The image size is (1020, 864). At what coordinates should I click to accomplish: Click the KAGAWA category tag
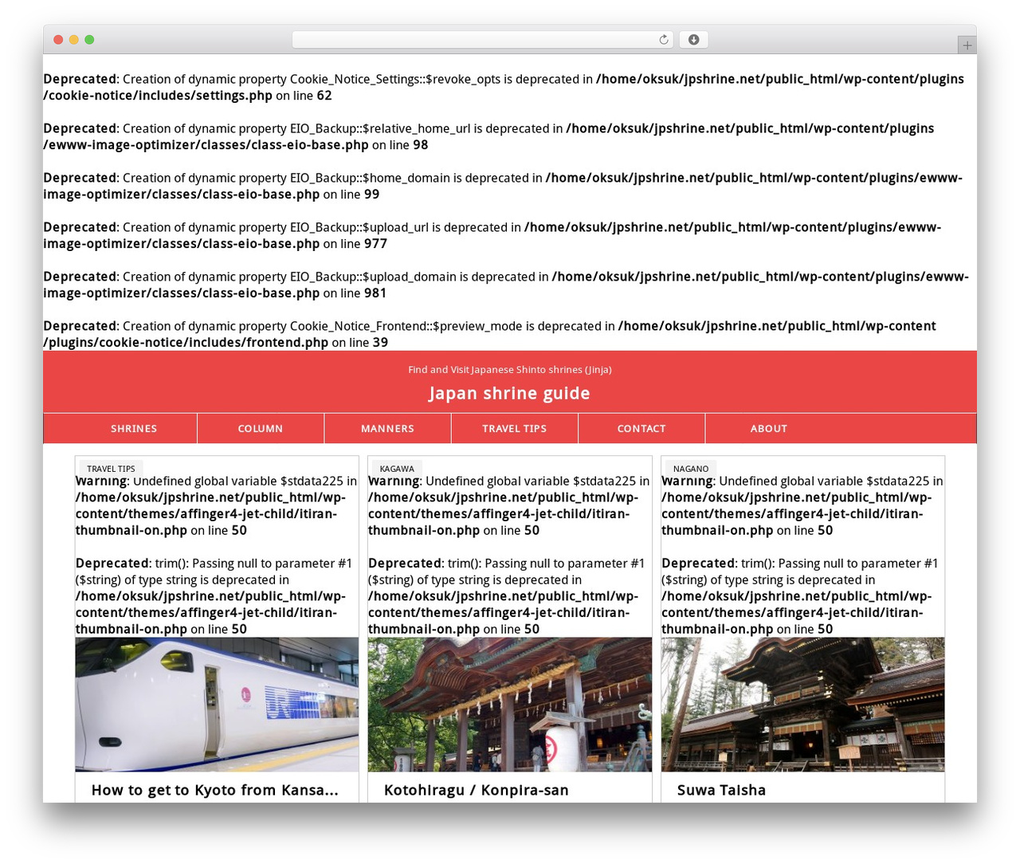(x=397, y=469)
